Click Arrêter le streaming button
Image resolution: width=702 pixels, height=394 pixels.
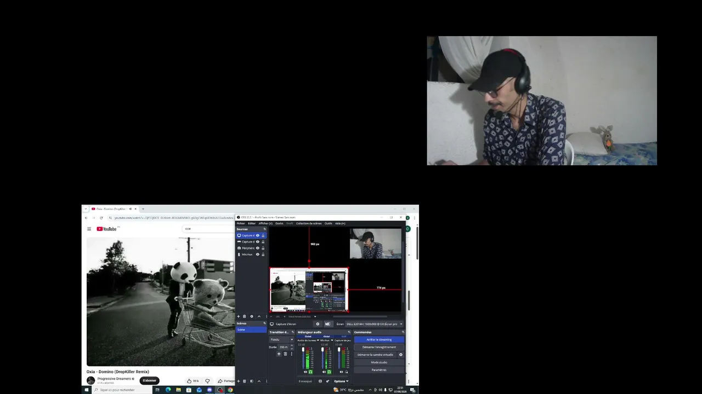click(379, 340)
